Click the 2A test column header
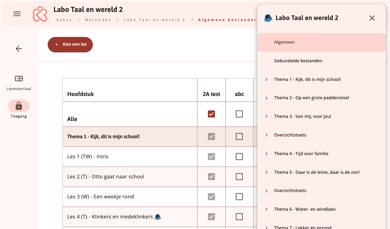 tap(211, 94)
